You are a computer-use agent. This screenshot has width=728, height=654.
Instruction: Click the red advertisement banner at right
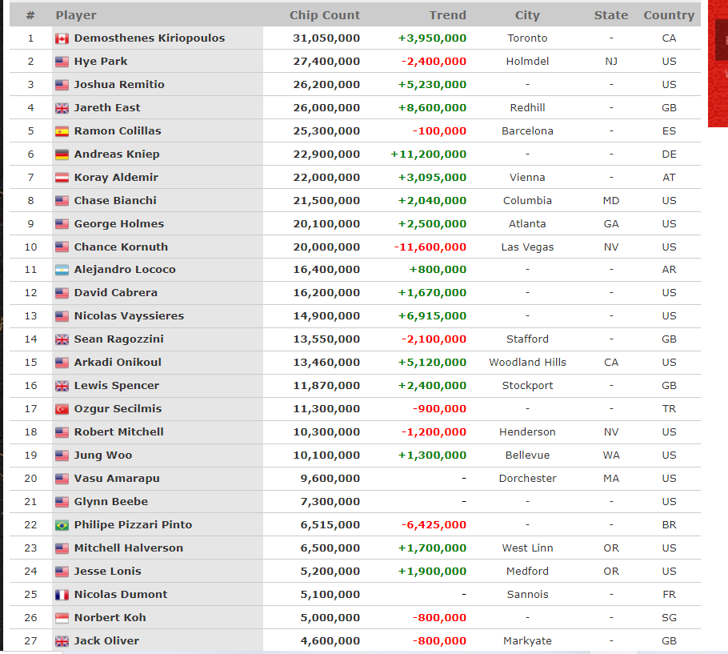point(718,63)
